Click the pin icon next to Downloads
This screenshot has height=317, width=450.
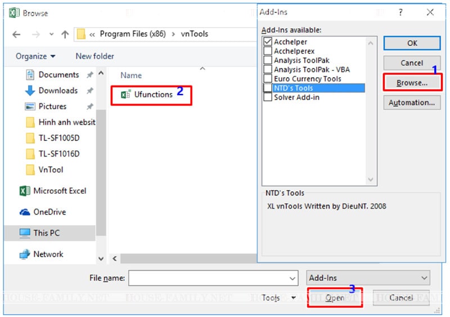[90, 91]
